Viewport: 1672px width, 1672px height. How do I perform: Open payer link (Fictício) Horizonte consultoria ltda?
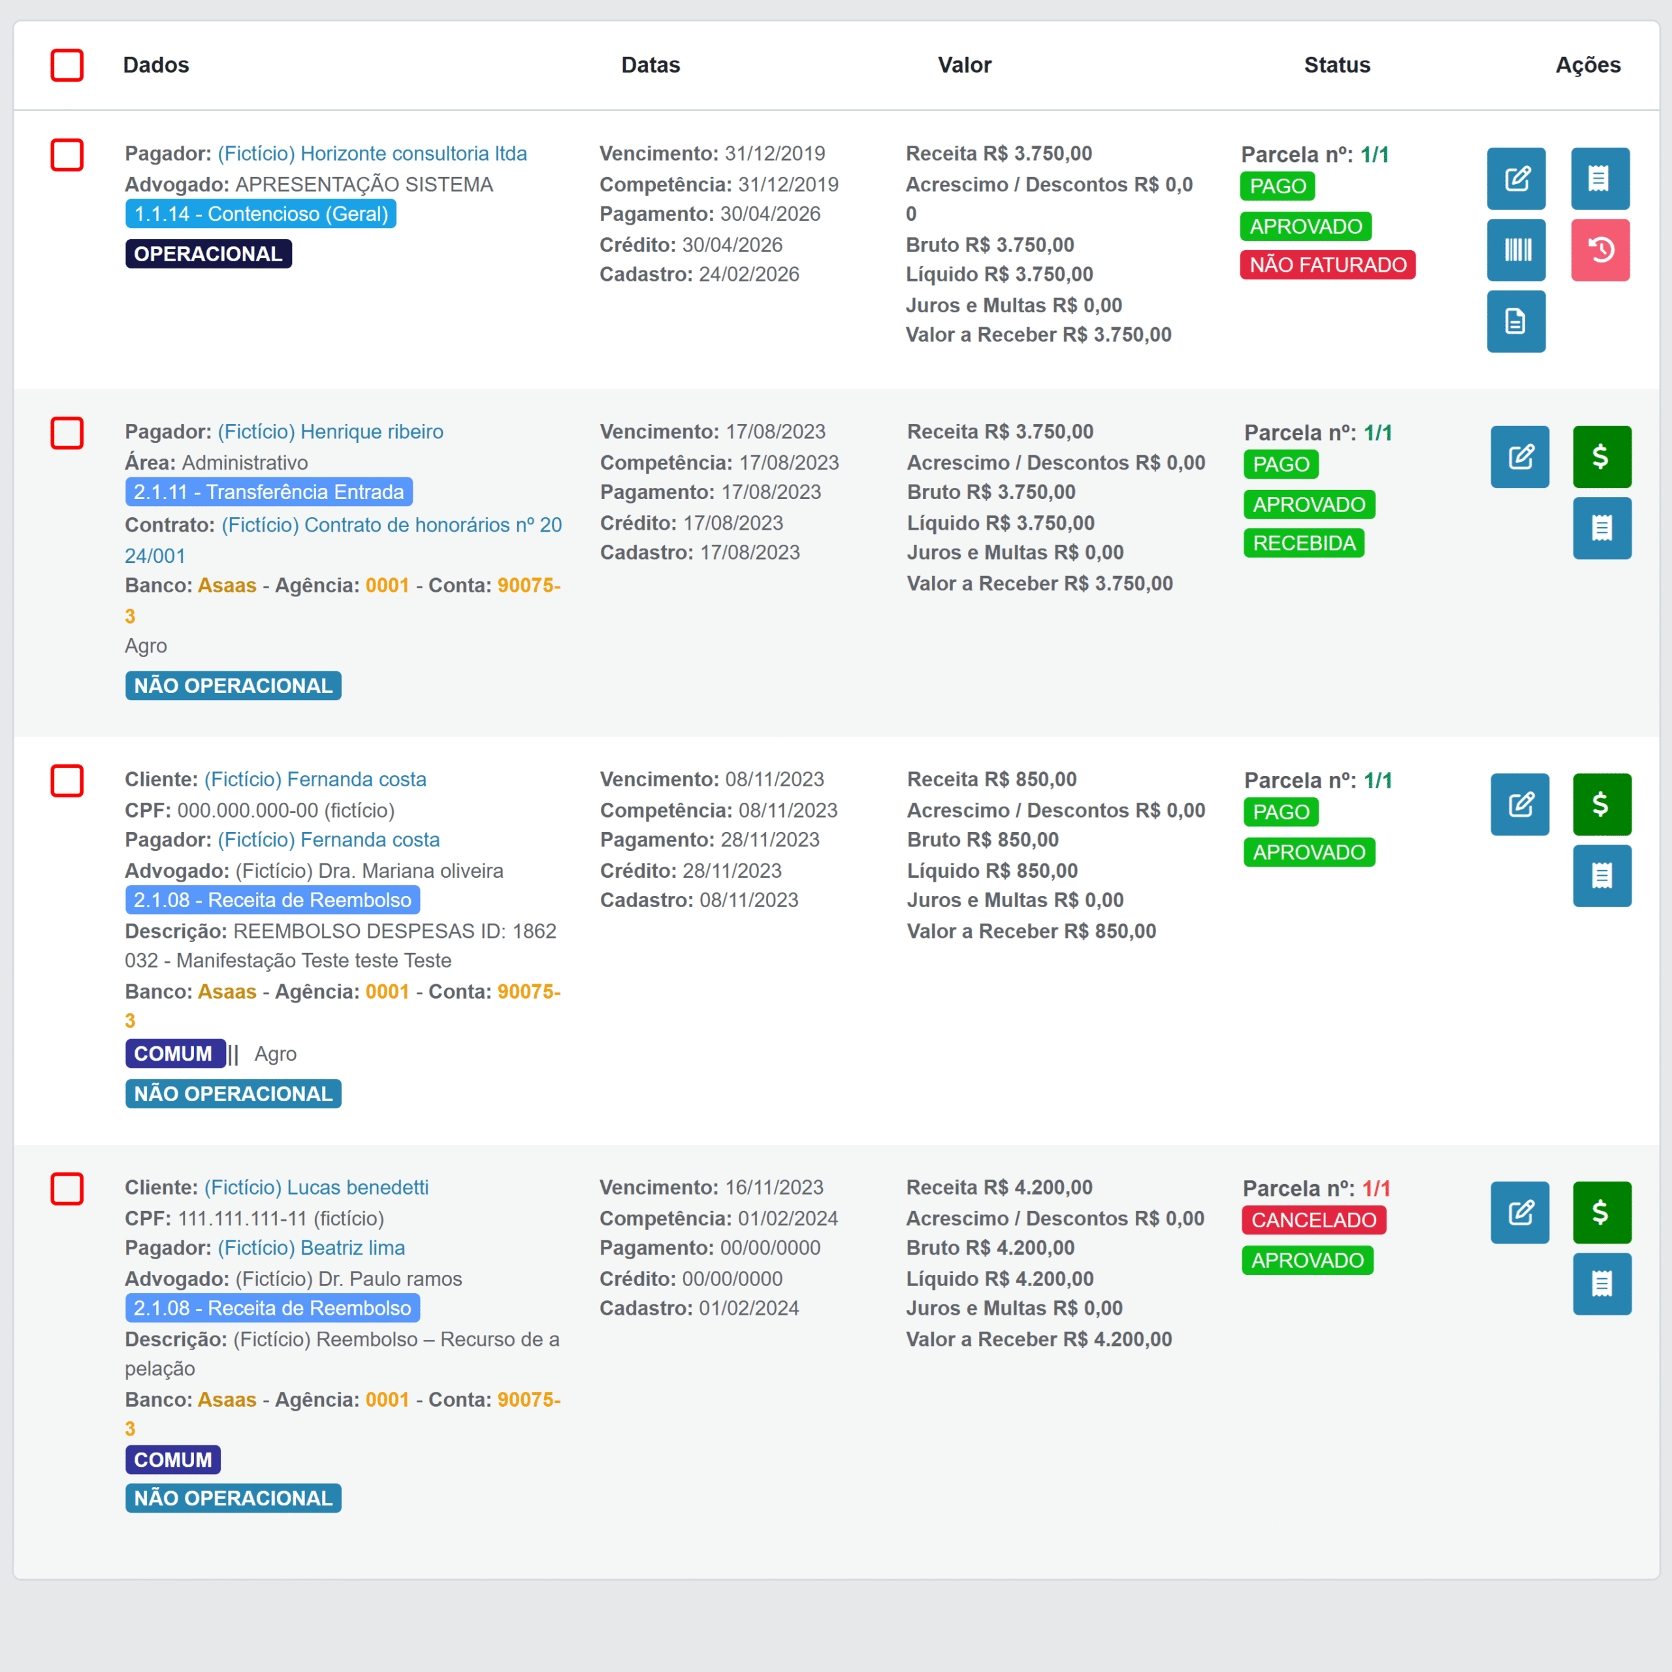pos(372,153)
